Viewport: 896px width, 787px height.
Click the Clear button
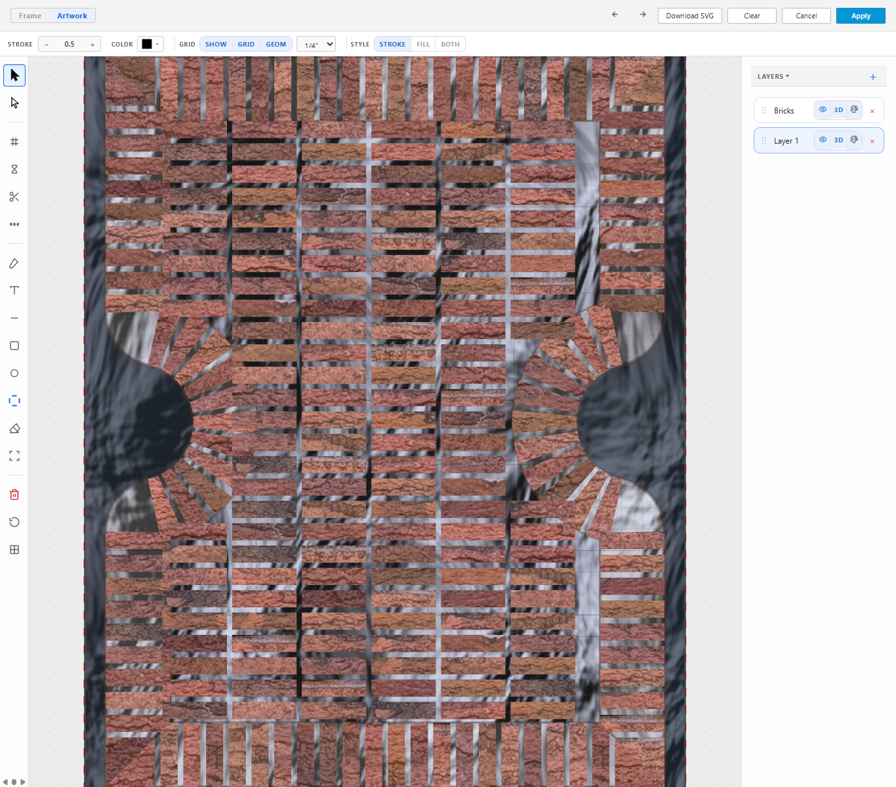pos(752,16)
